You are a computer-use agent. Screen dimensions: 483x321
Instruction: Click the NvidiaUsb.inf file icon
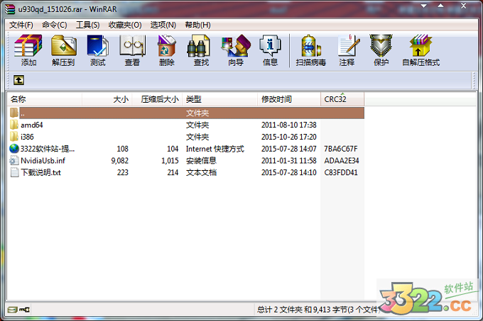(14, 160)
